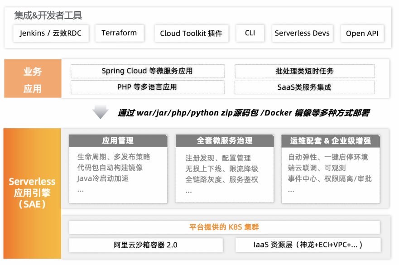
Task: Select the CLI box
Action: (x=250, y=33)
